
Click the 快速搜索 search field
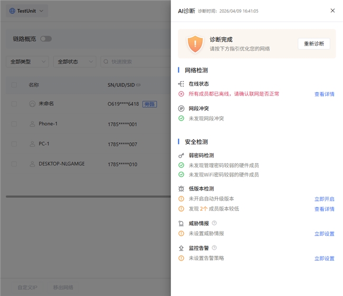(135, 62)
